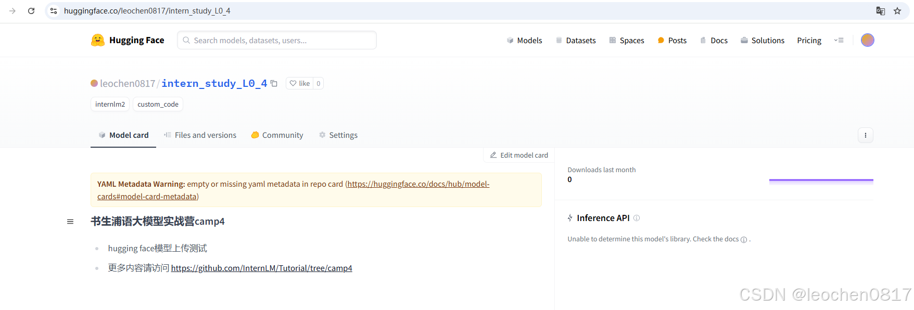Open the Models page
This screenshot has height=310, width=914.
point(524,40)
